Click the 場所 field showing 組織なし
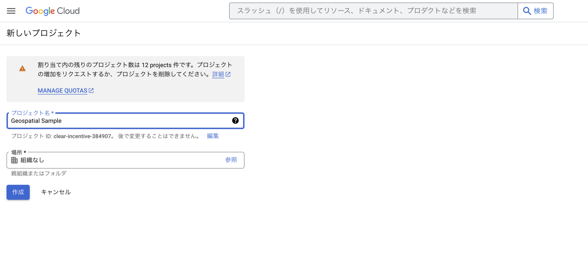Screen dimensions: 588x254 coord(125,160)
